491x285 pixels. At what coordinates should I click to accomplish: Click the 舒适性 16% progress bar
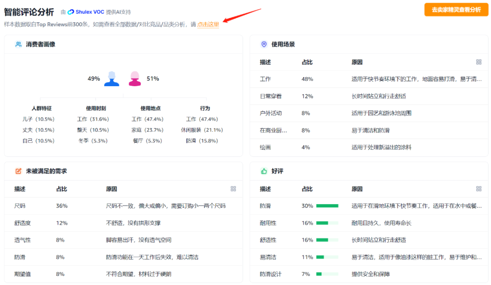click(x=327, y=240)
